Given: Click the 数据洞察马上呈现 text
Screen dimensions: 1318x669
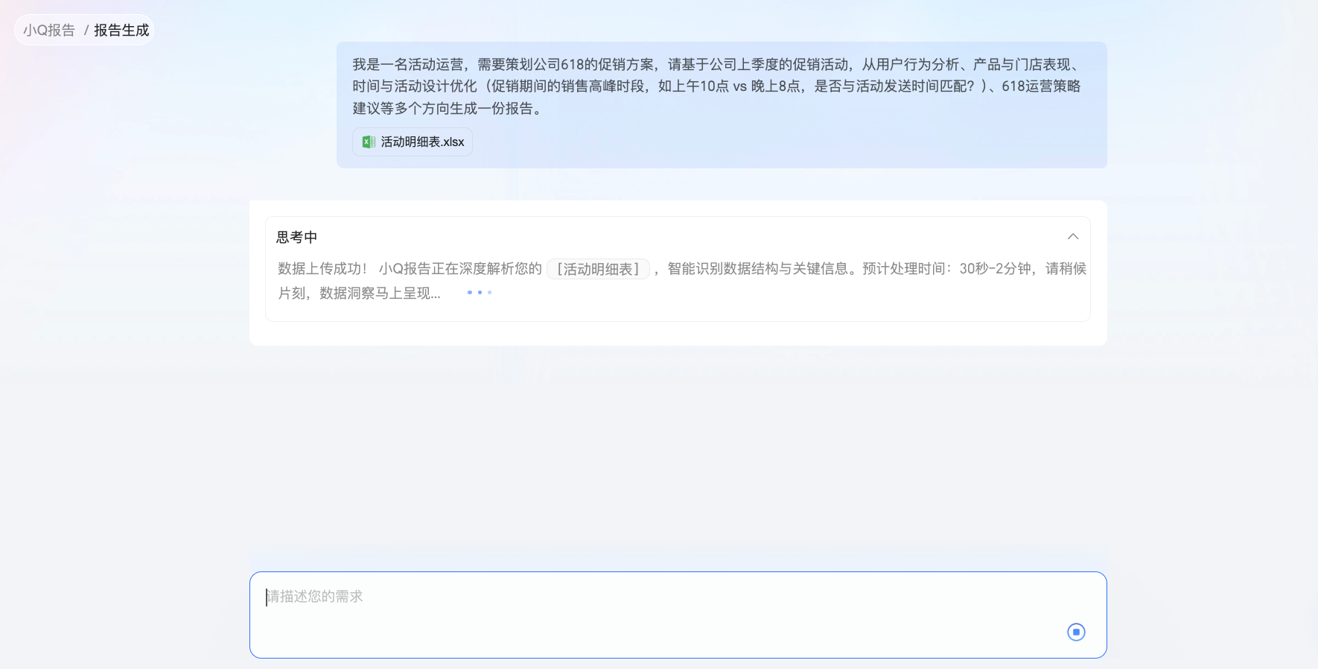Looking at the screenshot, I should tap(380, 294).
